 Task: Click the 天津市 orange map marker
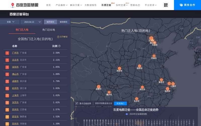coord(155,43)
